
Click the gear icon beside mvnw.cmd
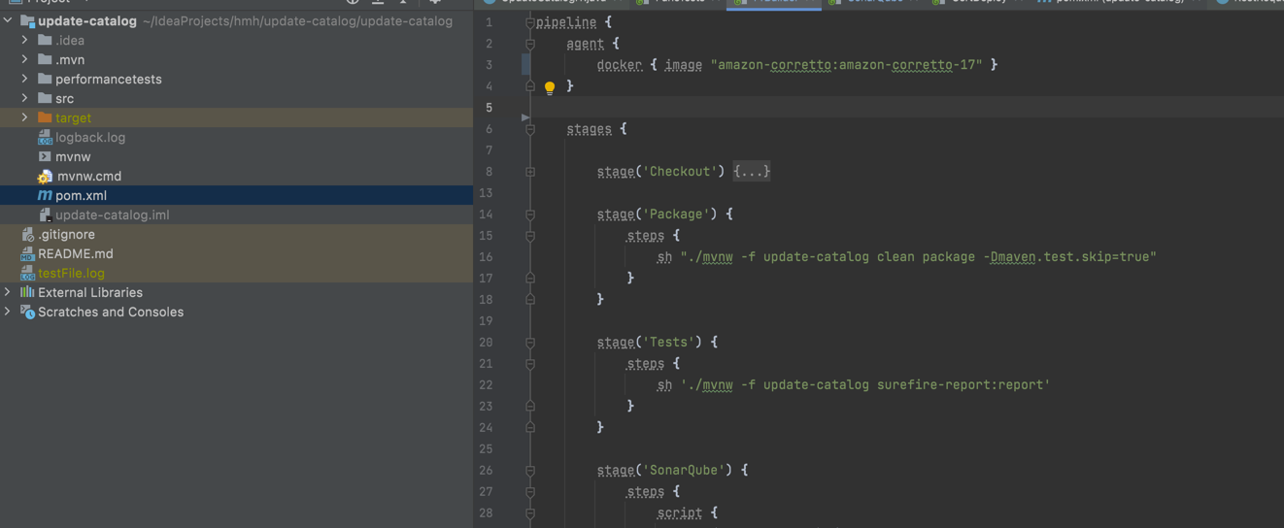point(45,177)
